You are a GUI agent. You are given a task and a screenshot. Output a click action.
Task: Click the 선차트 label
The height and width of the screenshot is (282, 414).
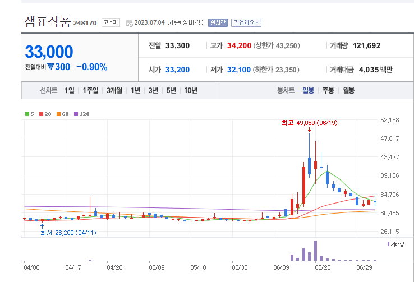pyautogui.click(x=48, y=90)
